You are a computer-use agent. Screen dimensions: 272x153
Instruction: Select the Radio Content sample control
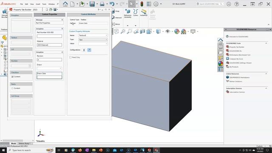pos(12,88)
